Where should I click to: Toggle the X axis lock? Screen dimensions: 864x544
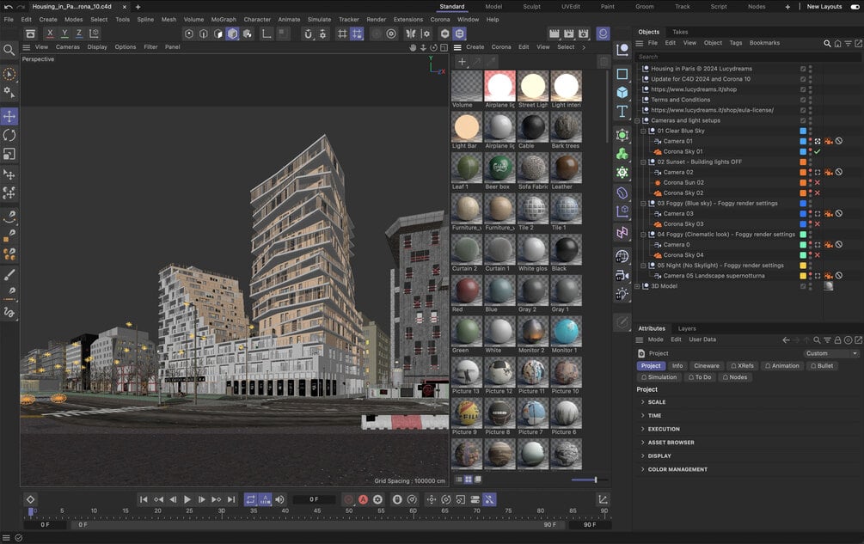[50, 34]
